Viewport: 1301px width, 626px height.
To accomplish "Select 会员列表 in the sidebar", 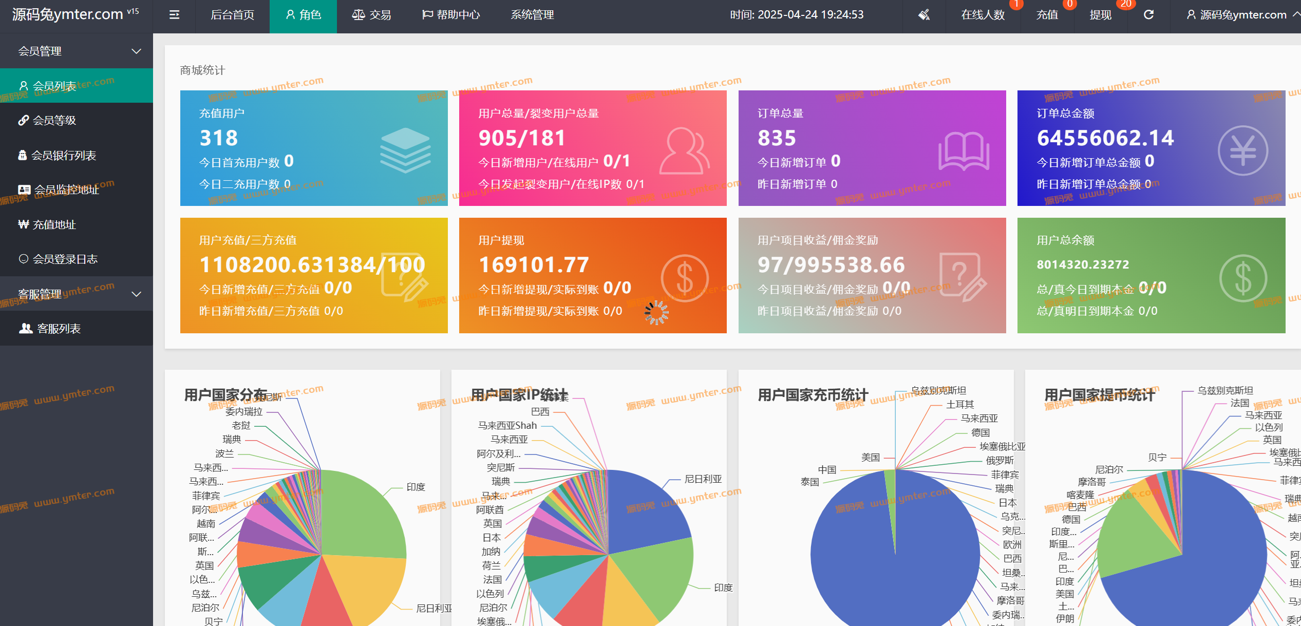I will point(77,86).
